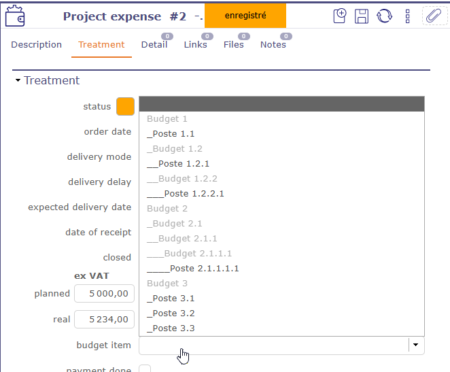
Task: Collapse the Treatment section
Action: (x=18, y=81)
